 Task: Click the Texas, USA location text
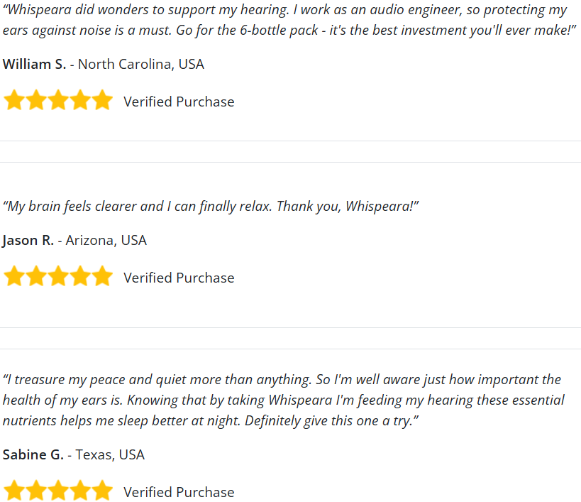click(110, 454)
